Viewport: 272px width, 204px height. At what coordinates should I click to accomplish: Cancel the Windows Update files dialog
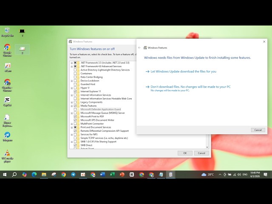click(x=258, y=130)
